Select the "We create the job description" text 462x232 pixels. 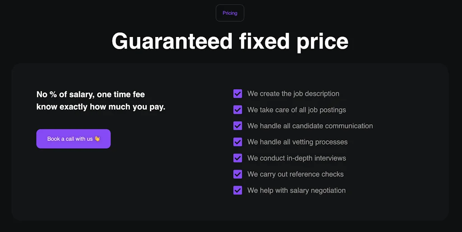coord(293,94)
